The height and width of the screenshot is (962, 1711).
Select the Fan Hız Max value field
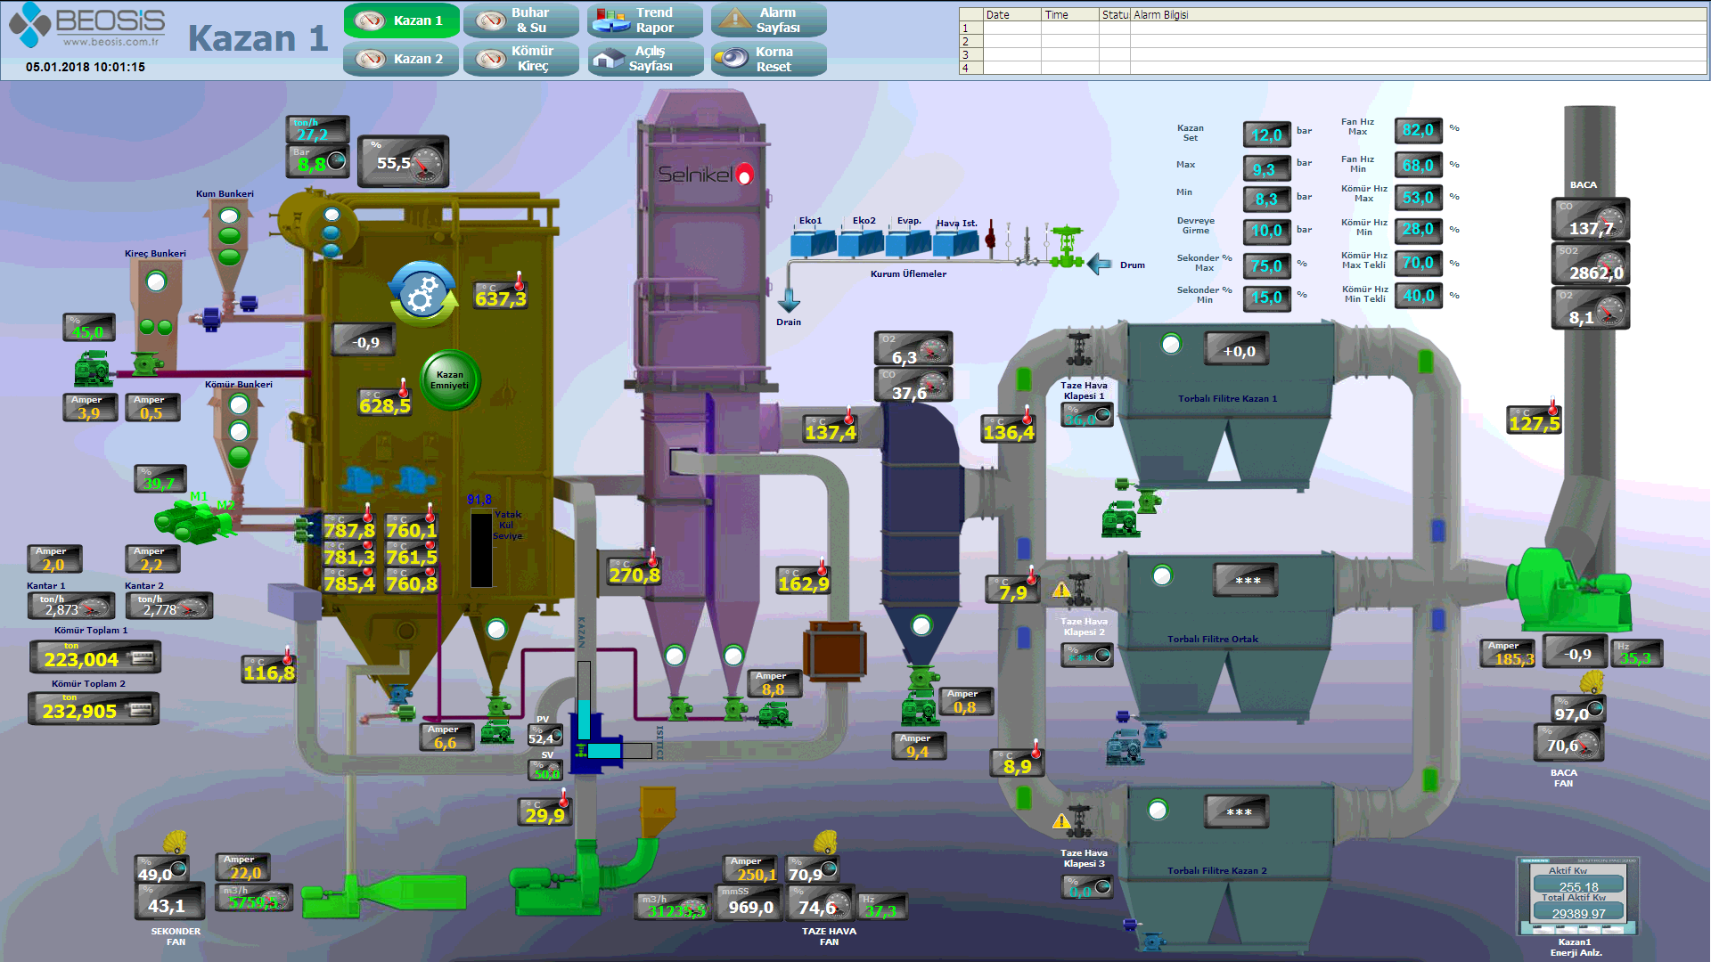pyautogui.click(x=1417, y=130)
